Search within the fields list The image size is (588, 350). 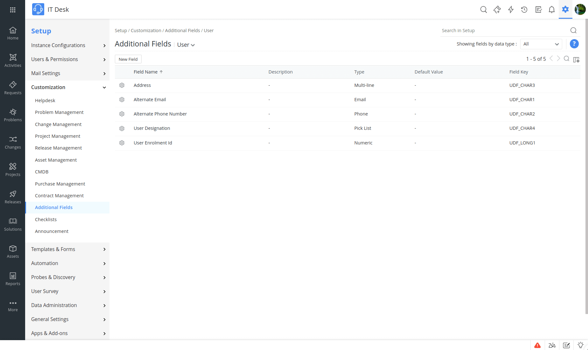point(567,59)
